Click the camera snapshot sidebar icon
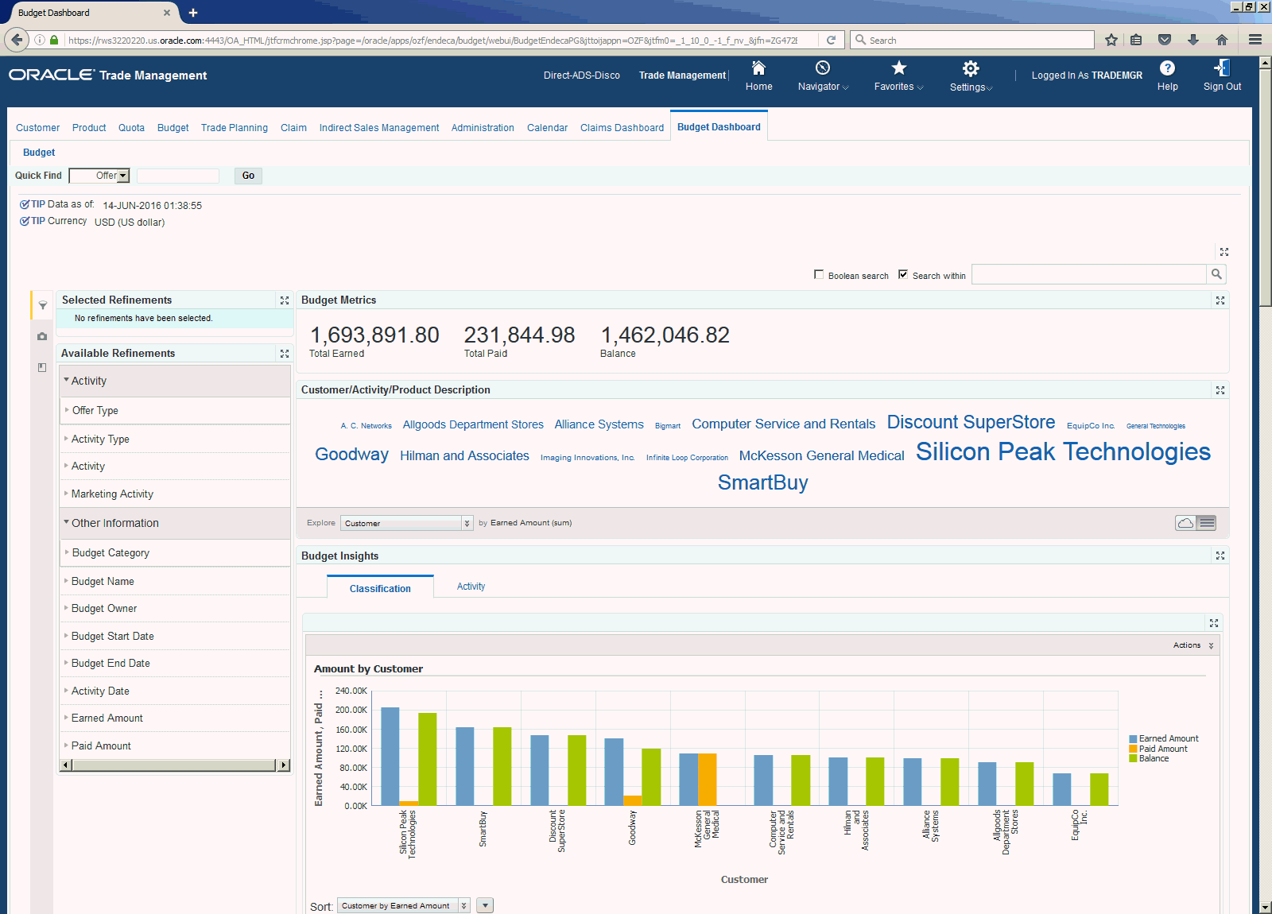The image size is (1272, 914). 42,337
